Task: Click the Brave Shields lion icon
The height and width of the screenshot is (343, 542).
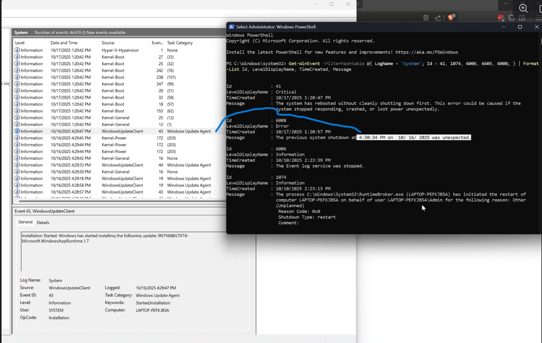Action: 451,17
